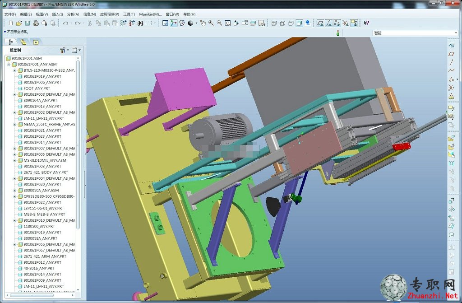Switch to the Model Tree navigator tab
Viewport: 462px width, 303px height.
click(11, 42)
